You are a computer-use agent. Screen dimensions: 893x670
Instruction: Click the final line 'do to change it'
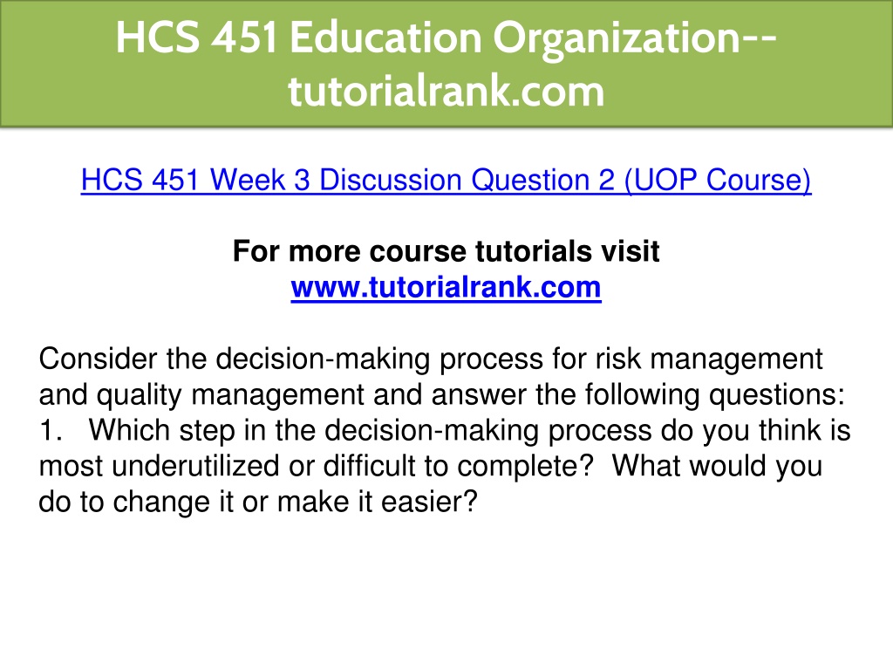[x=257, y=502]
